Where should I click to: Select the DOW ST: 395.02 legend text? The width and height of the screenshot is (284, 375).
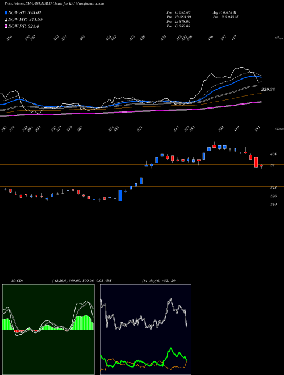point(24,13)
